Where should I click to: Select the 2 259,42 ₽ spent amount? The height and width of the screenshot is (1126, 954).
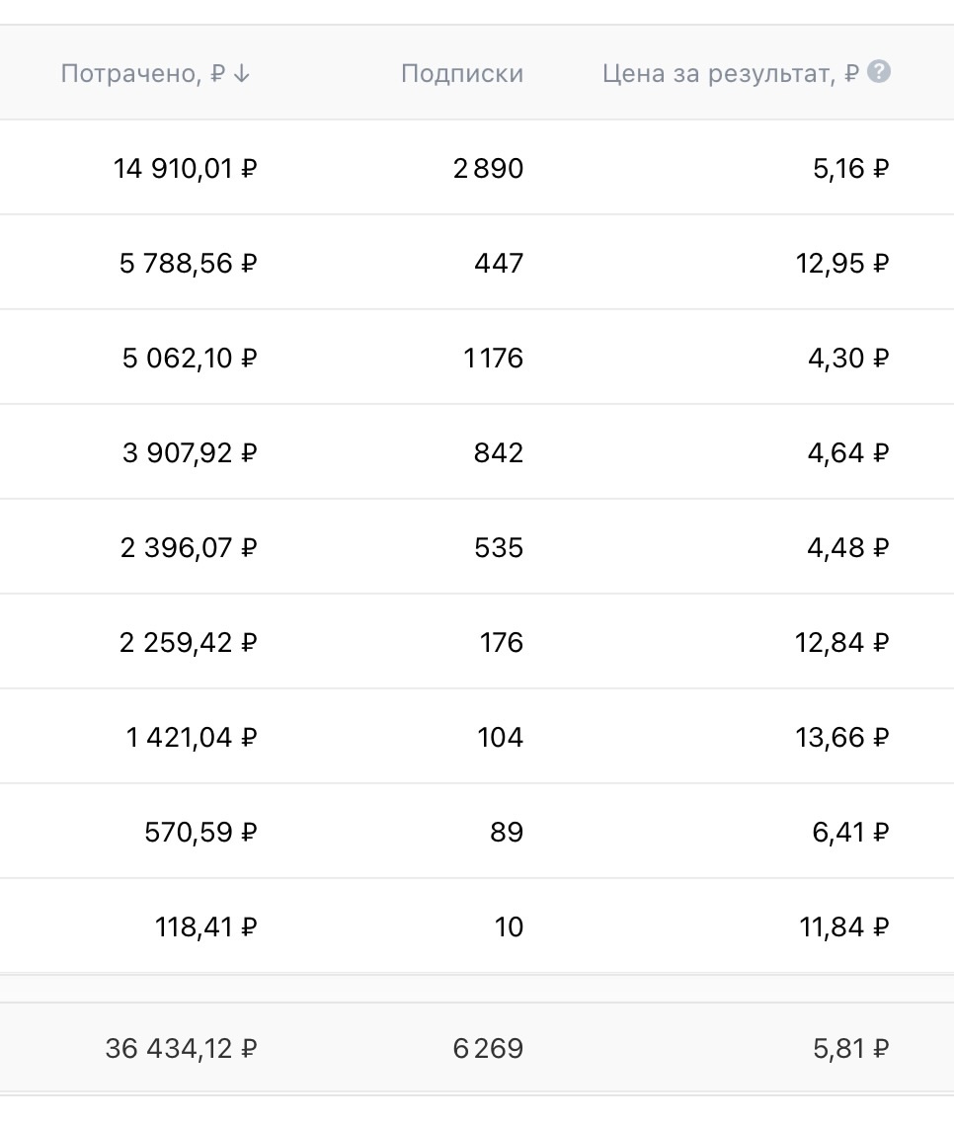click(x=188, y=643)
